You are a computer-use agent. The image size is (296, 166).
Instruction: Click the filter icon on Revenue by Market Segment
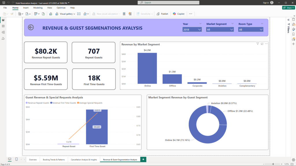point(258,44)
